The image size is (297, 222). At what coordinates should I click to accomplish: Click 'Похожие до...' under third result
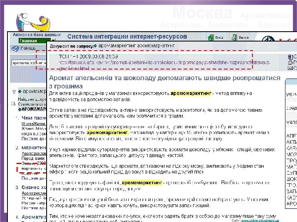click(x=34, y=208)
